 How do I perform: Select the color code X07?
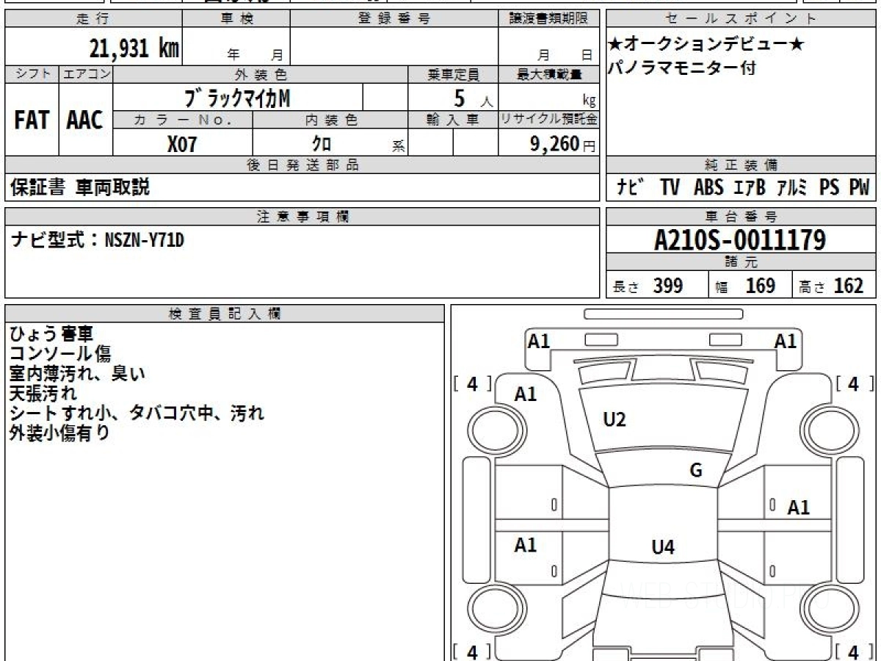tap(182, 143)
